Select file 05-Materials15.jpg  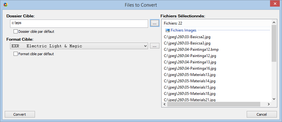click(190, 87)
